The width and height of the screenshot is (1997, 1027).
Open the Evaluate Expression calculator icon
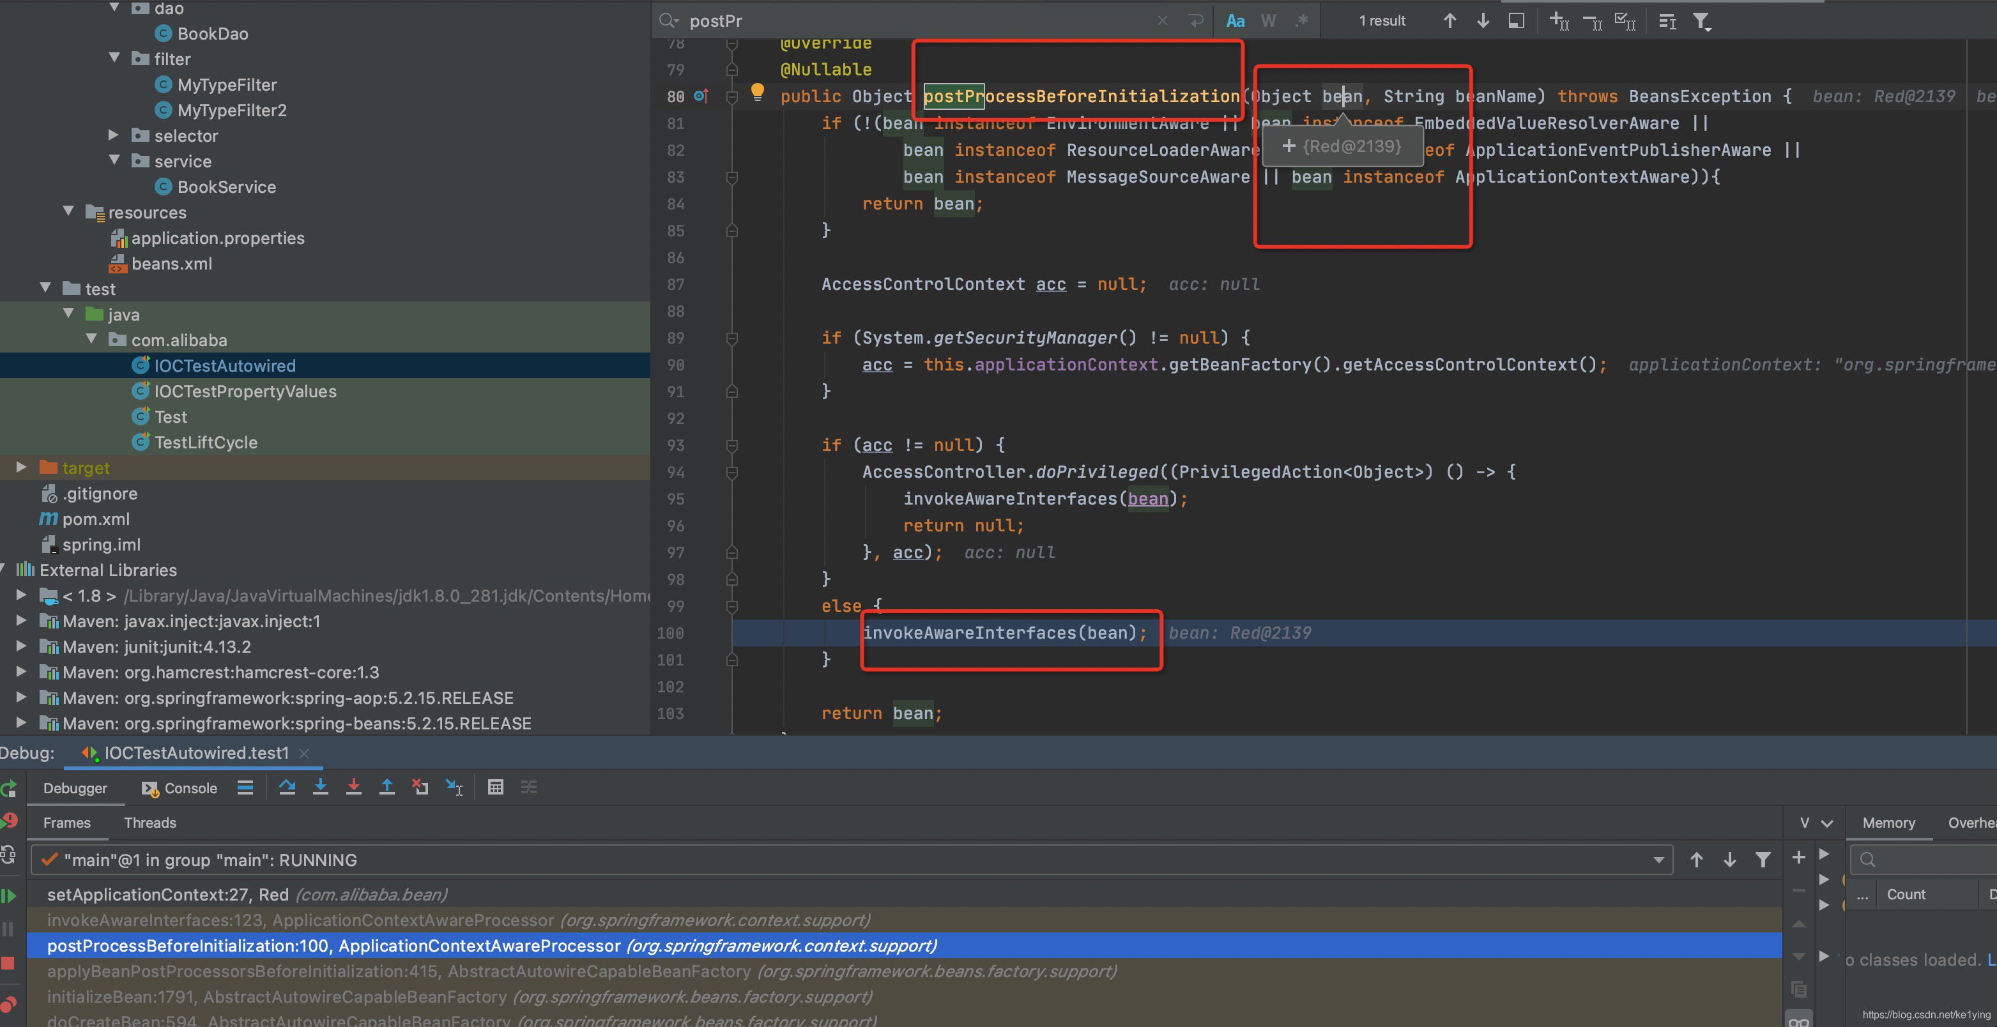click(495, 787)
